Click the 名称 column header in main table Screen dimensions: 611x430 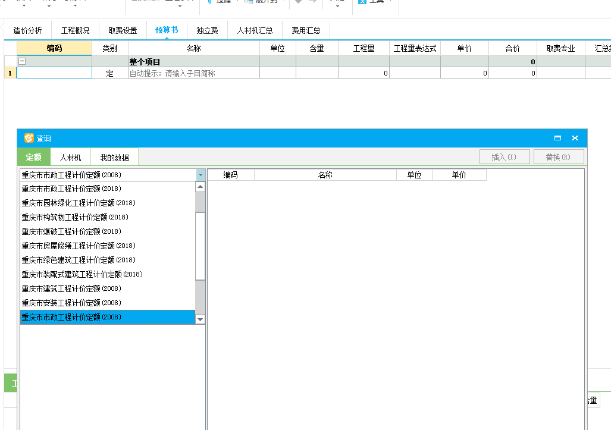[x=194, y=48]
